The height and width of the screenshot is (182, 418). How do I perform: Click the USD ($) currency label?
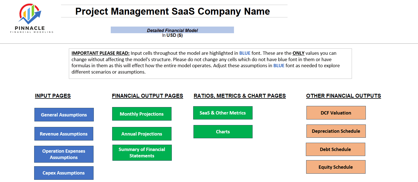click(x=175, y=35)
